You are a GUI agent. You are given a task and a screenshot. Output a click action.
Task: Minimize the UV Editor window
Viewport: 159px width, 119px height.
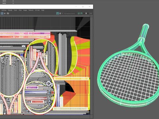pos(76,7)
